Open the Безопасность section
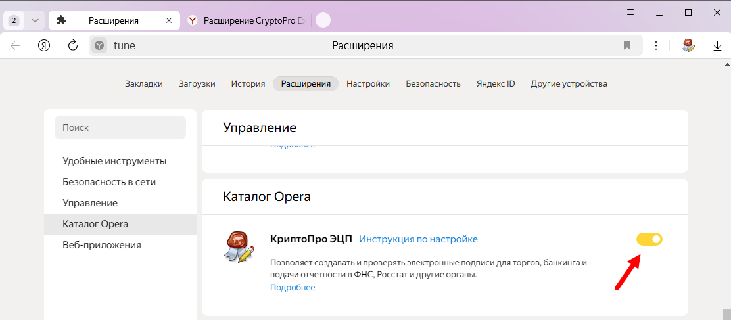731x320 pixels. pos(433,83)
